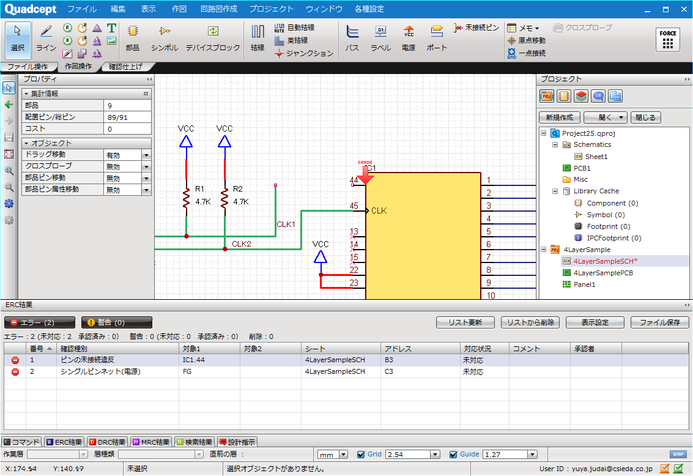The image size is (693, 476).
Task: Select the 電源 power symbol tool
Action: [408, 37]
